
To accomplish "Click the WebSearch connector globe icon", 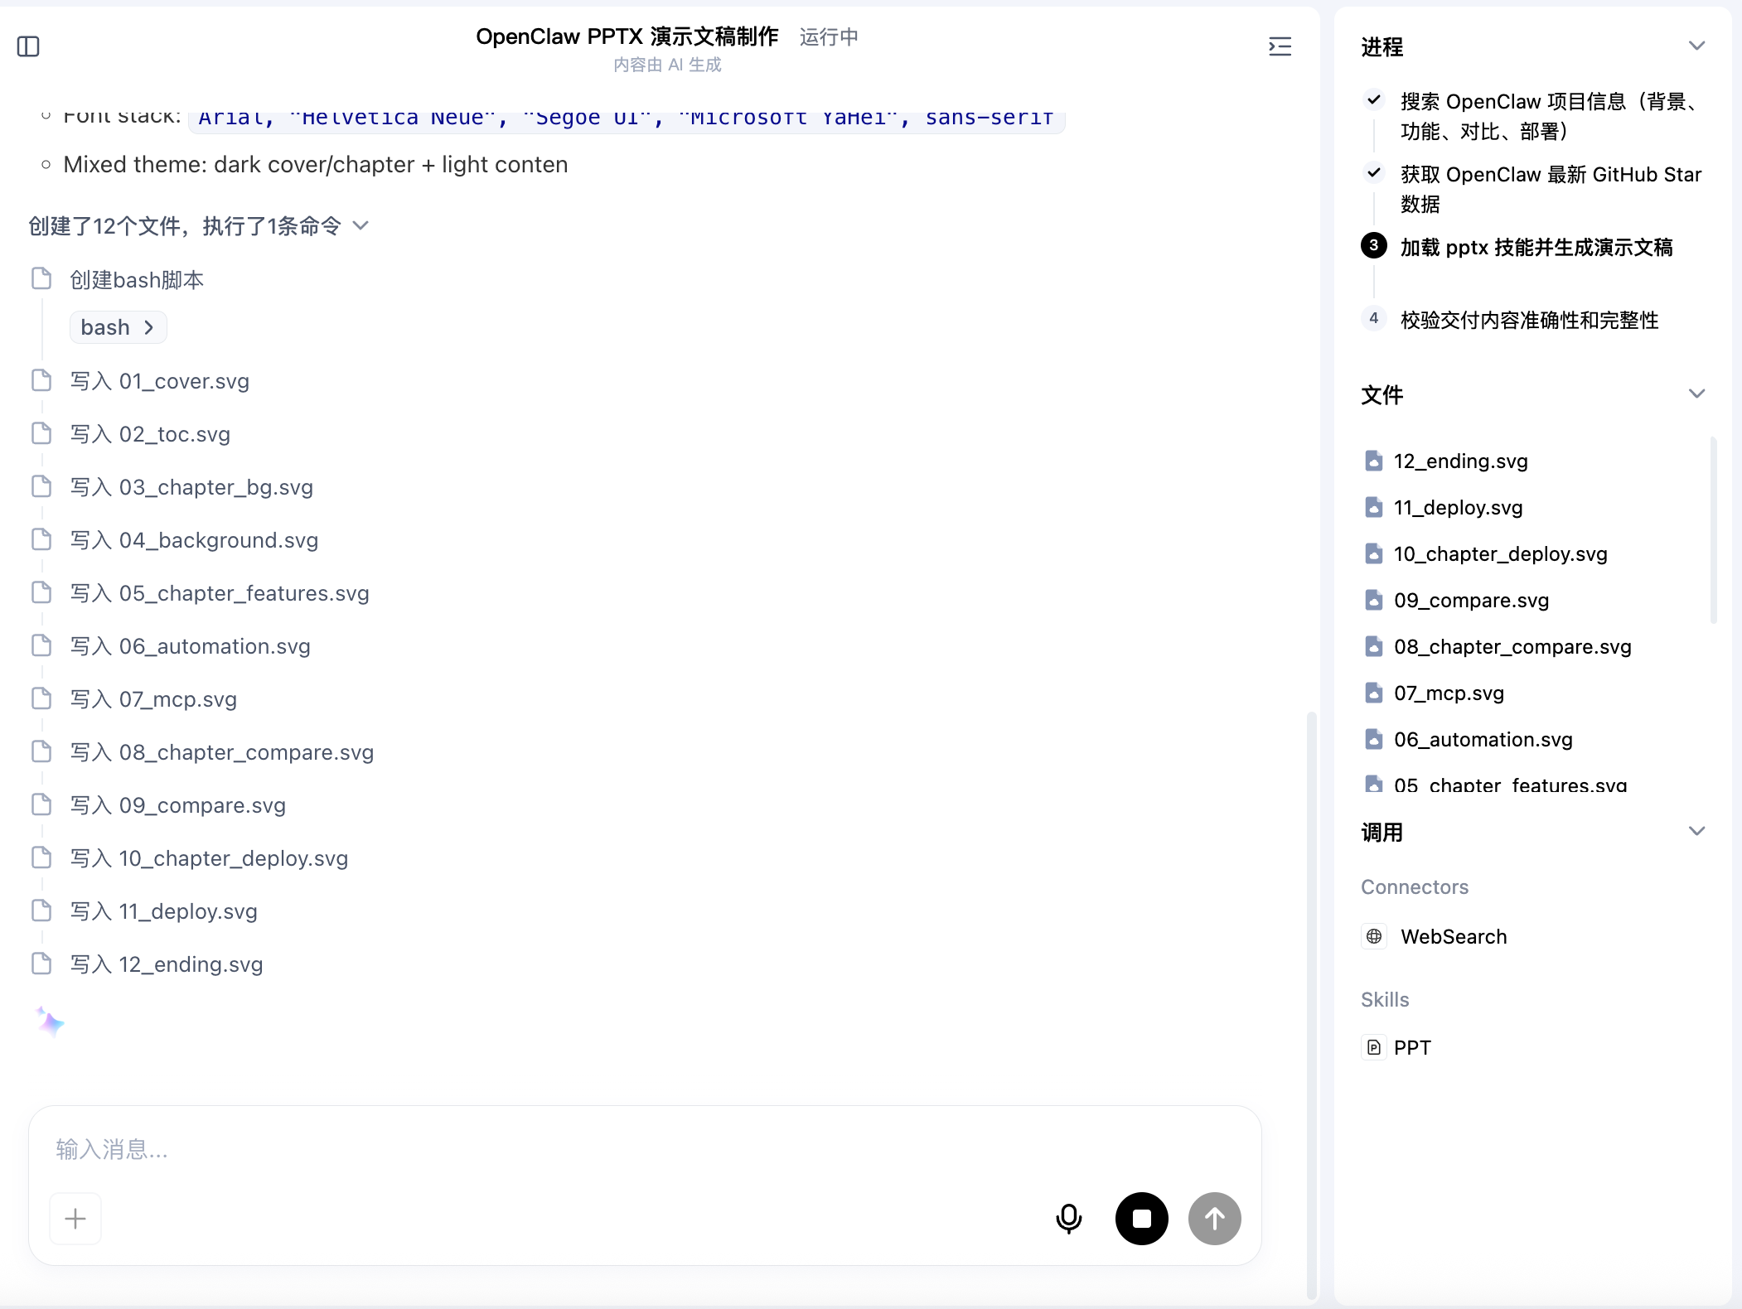I will (x=1374, y=936).
